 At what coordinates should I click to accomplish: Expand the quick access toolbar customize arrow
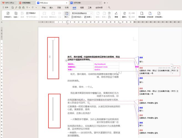point(36,8)
